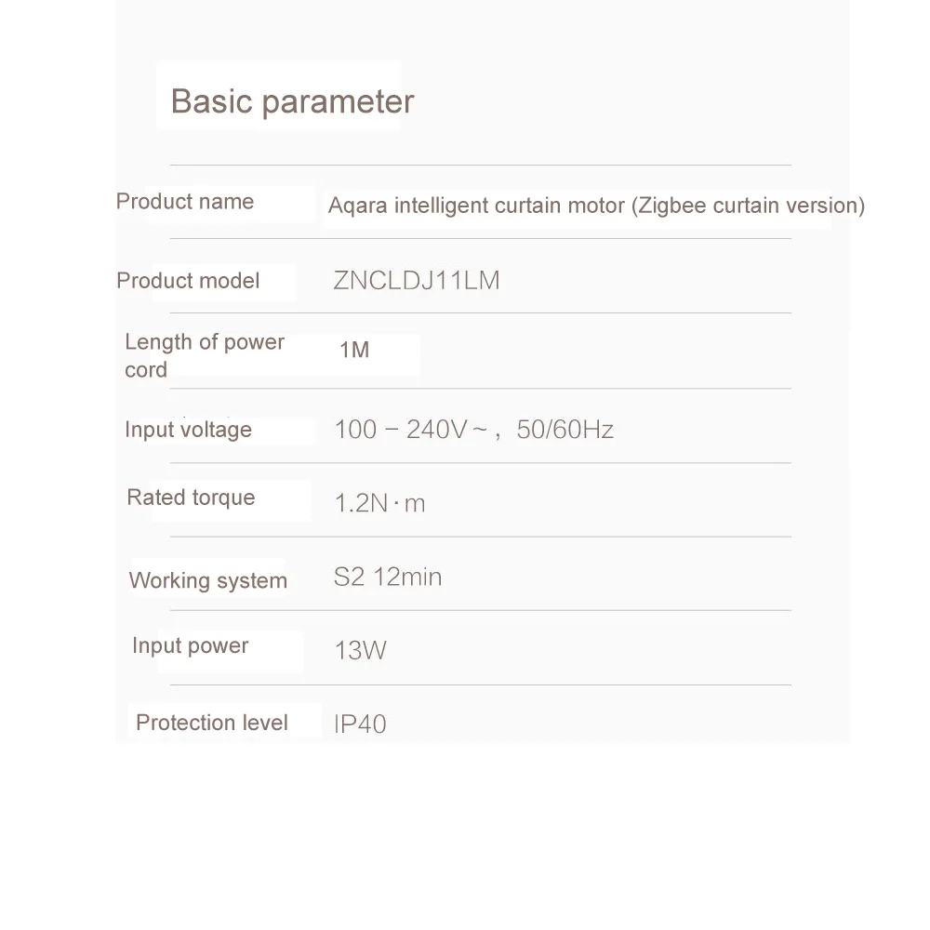Click the 100 – 240V voltage value

pos(411,430)
